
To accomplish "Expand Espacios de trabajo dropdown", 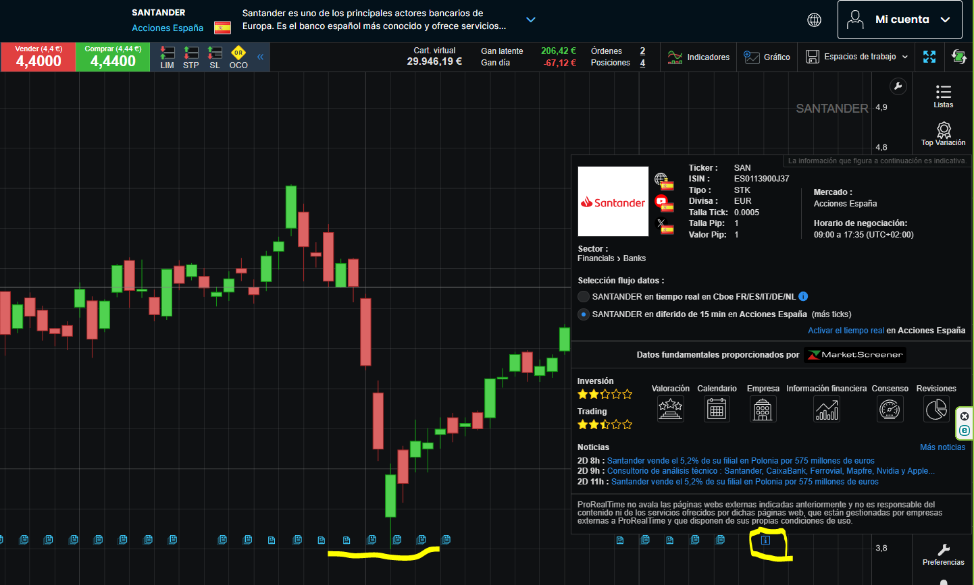I will [857, 57].
